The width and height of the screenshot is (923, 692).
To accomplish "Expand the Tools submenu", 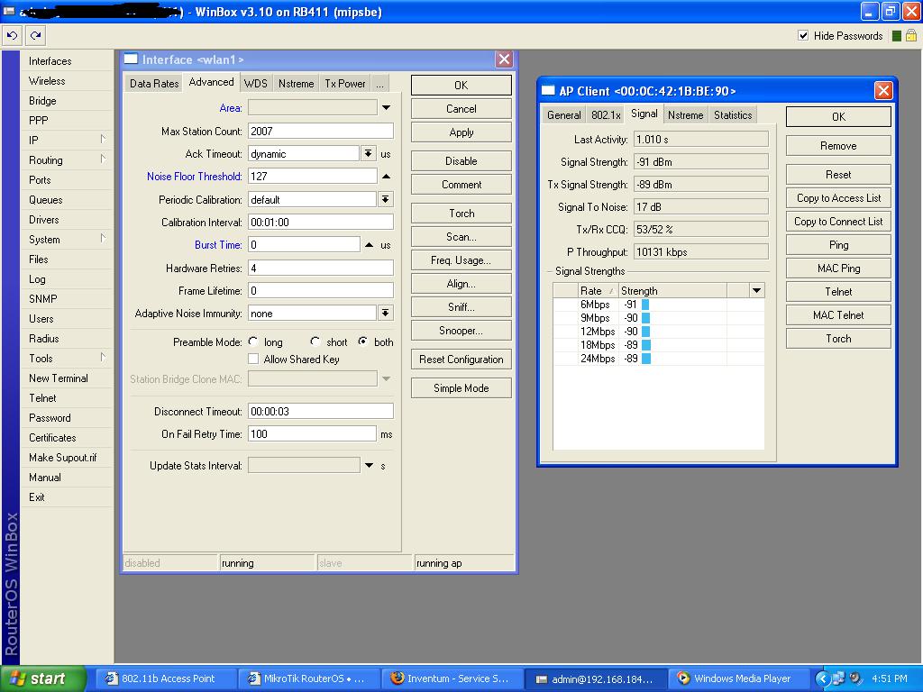I will [x=103, y=358].
